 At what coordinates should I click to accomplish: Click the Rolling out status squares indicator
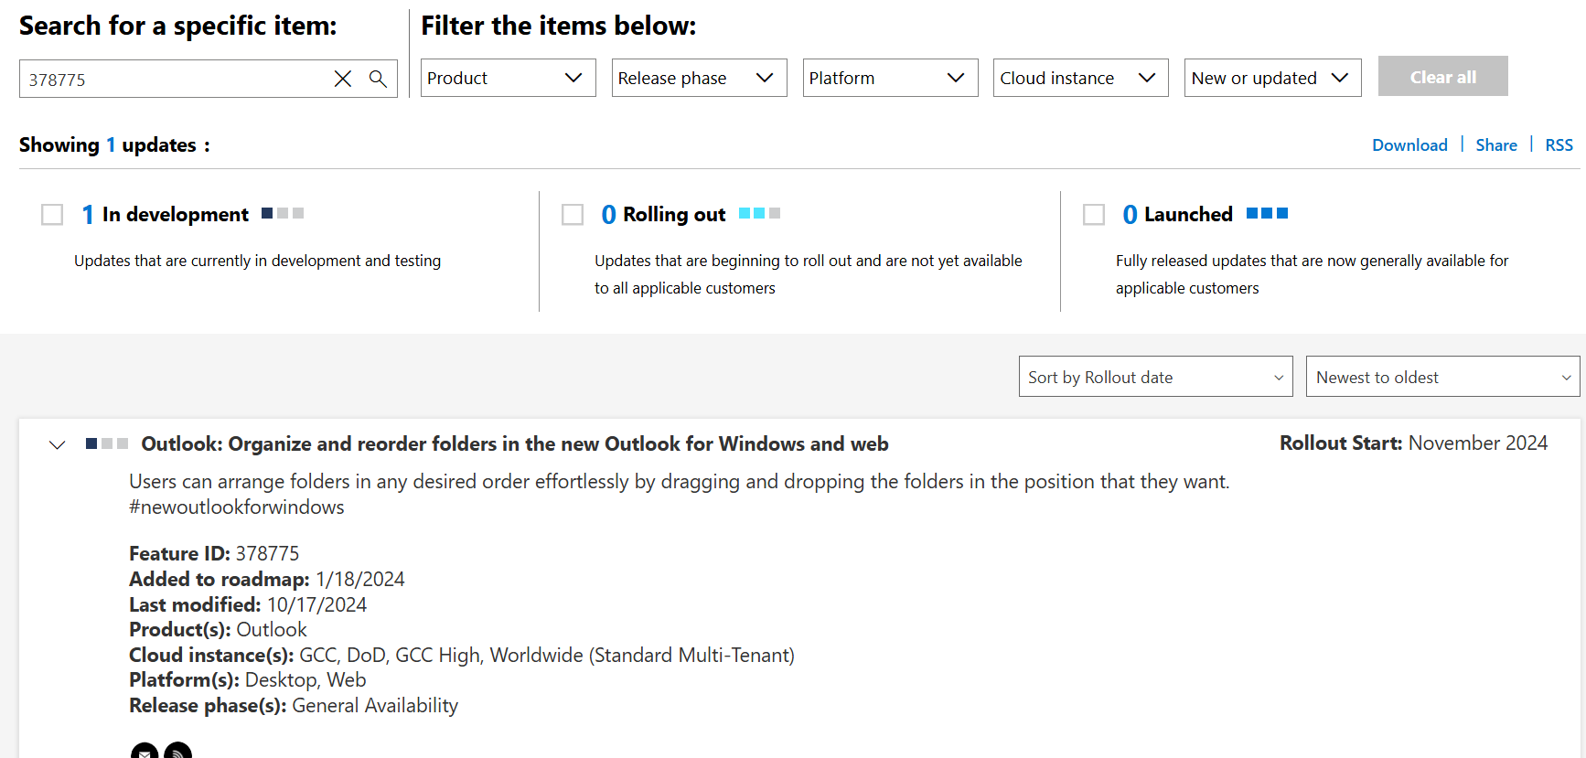pyautogui.click(x=759, y=213)
